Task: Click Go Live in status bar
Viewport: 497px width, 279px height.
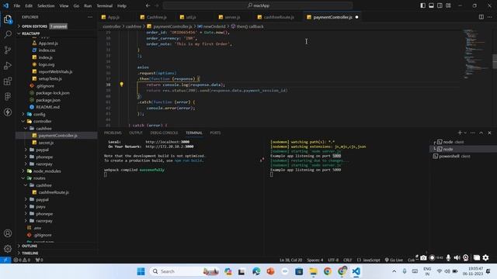Action: tap(394, 260)
